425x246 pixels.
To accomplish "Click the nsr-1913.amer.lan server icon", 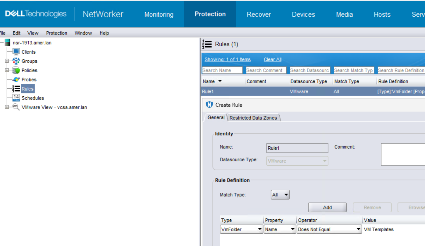I will click(8, 43).
